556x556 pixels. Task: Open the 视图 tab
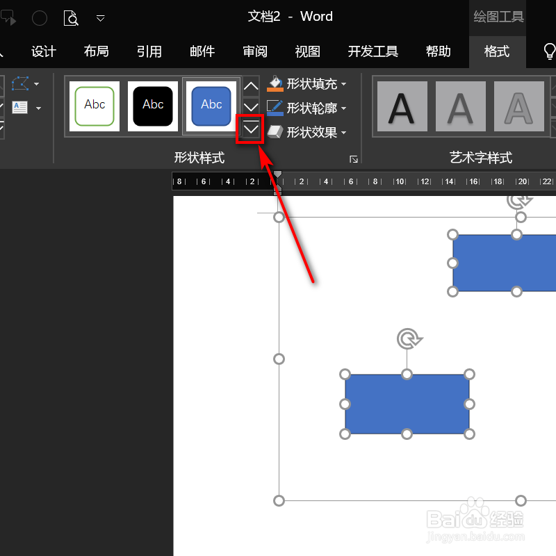coord(308,51)
